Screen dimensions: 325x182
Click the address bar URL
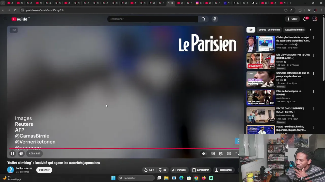(x=45, y=10)
